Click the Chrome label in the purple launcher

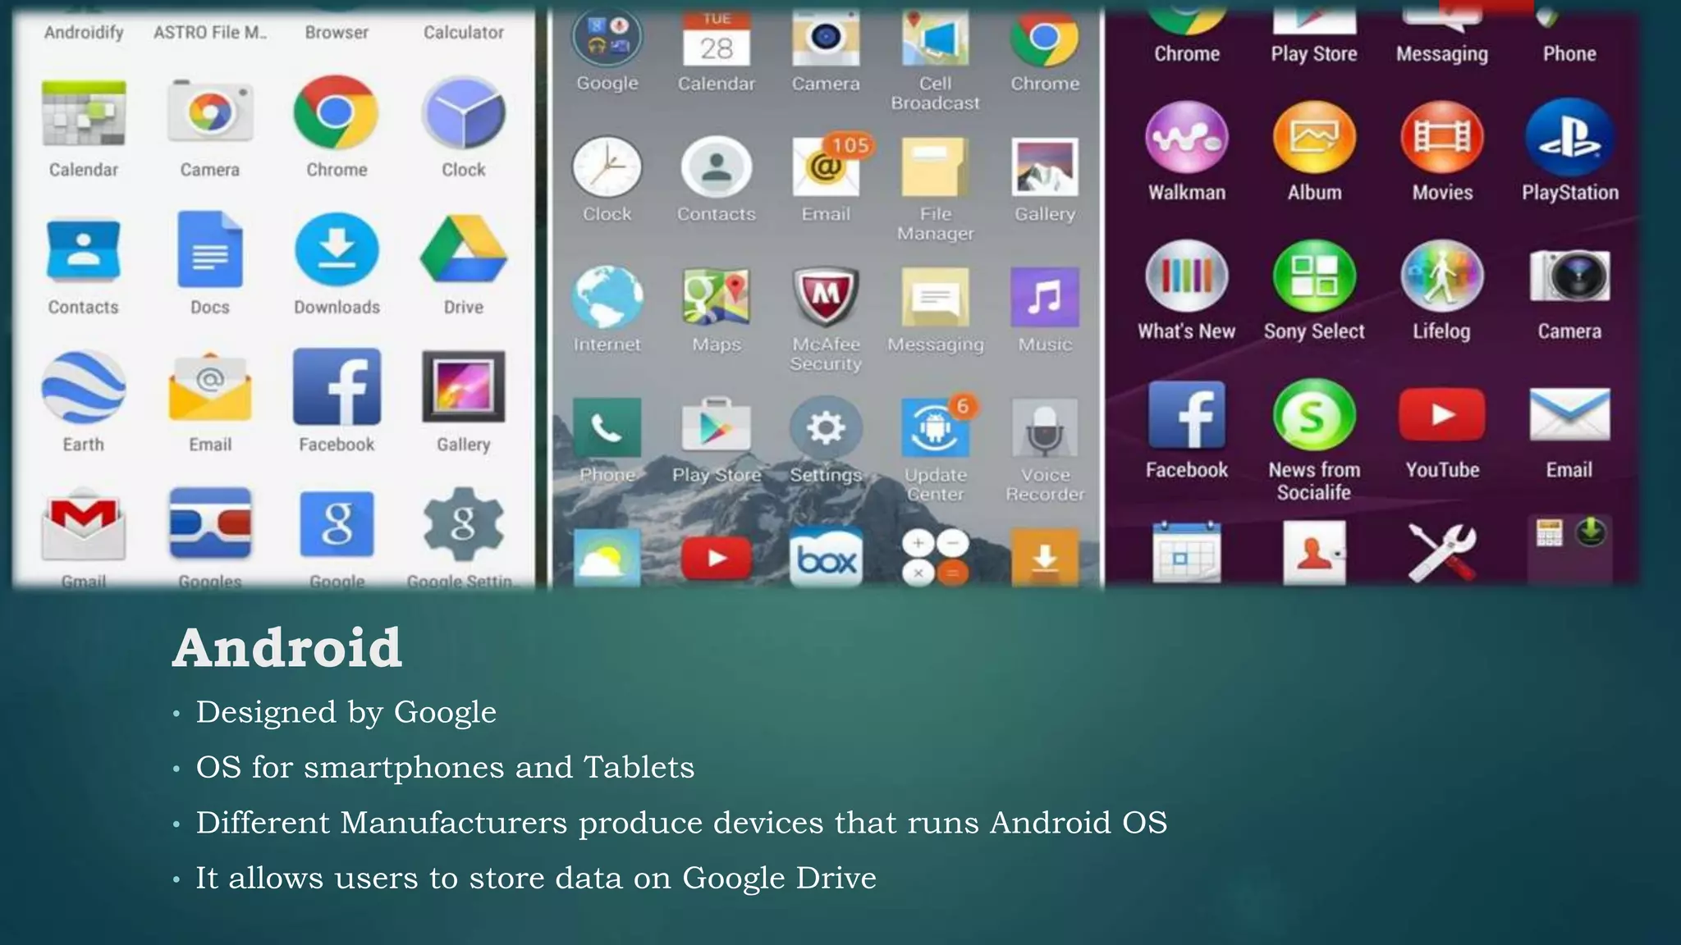(1187, 54)
